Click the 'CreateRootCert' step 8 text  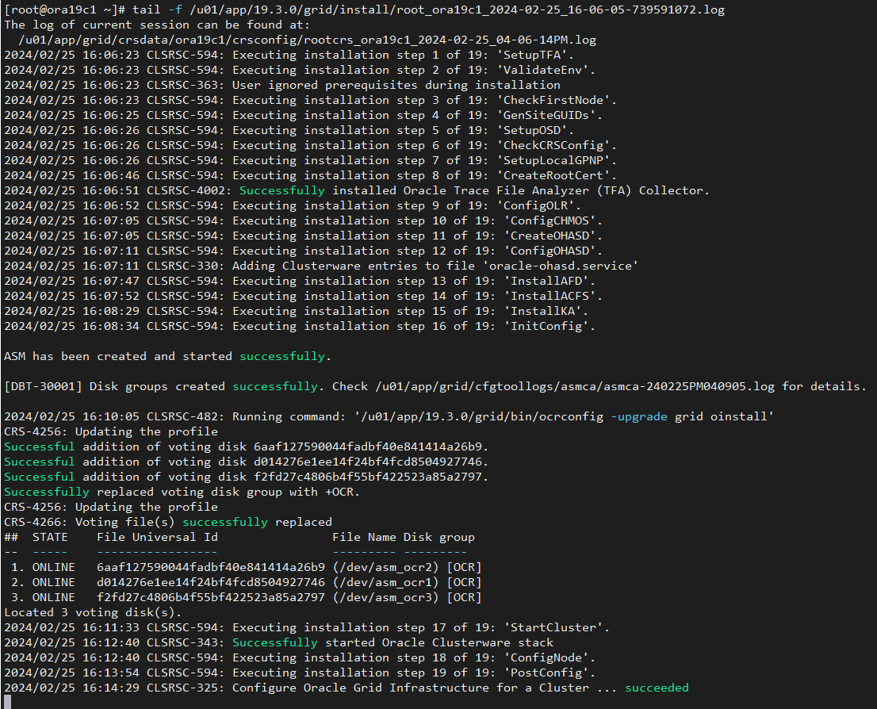coord(553,176)
